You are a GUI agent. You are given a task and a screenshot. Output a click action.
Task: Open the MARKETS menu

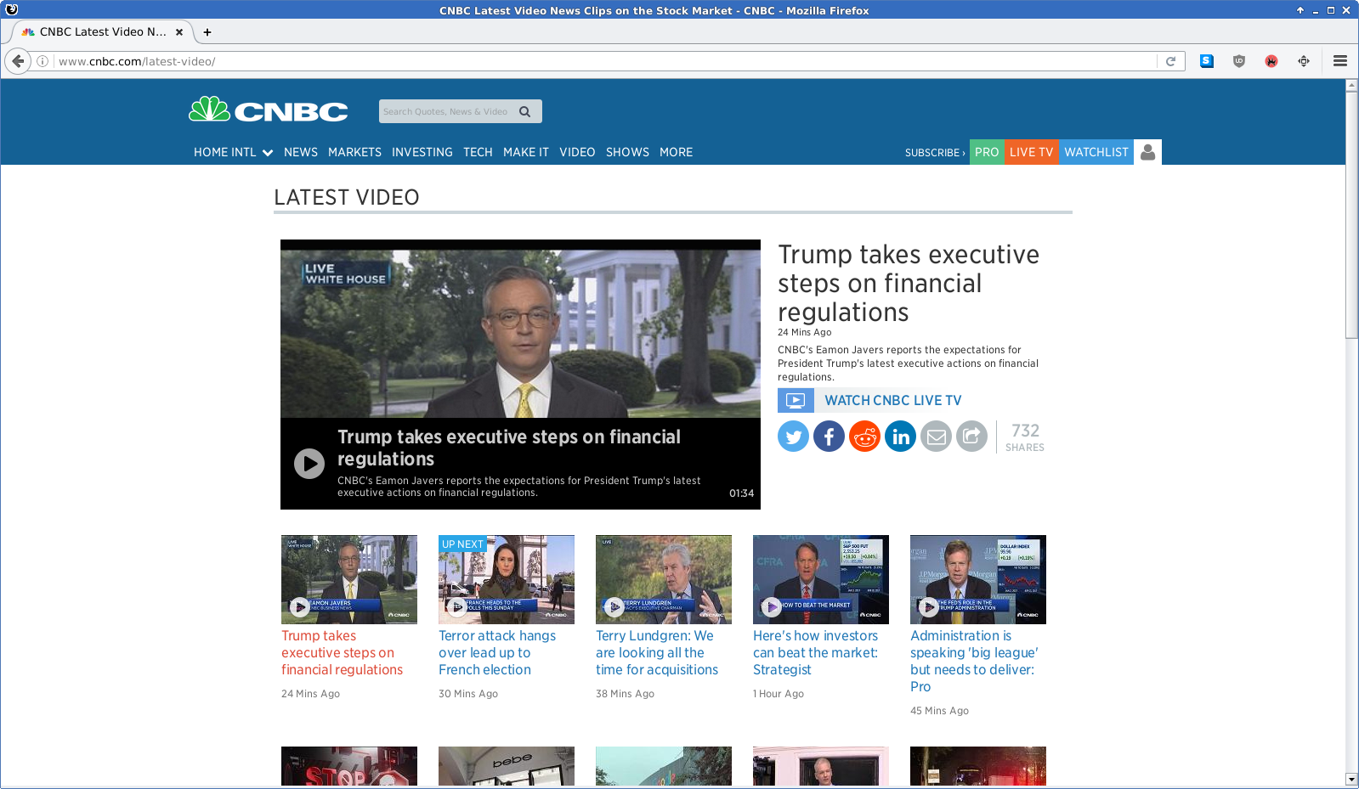(x=354, y=152)
